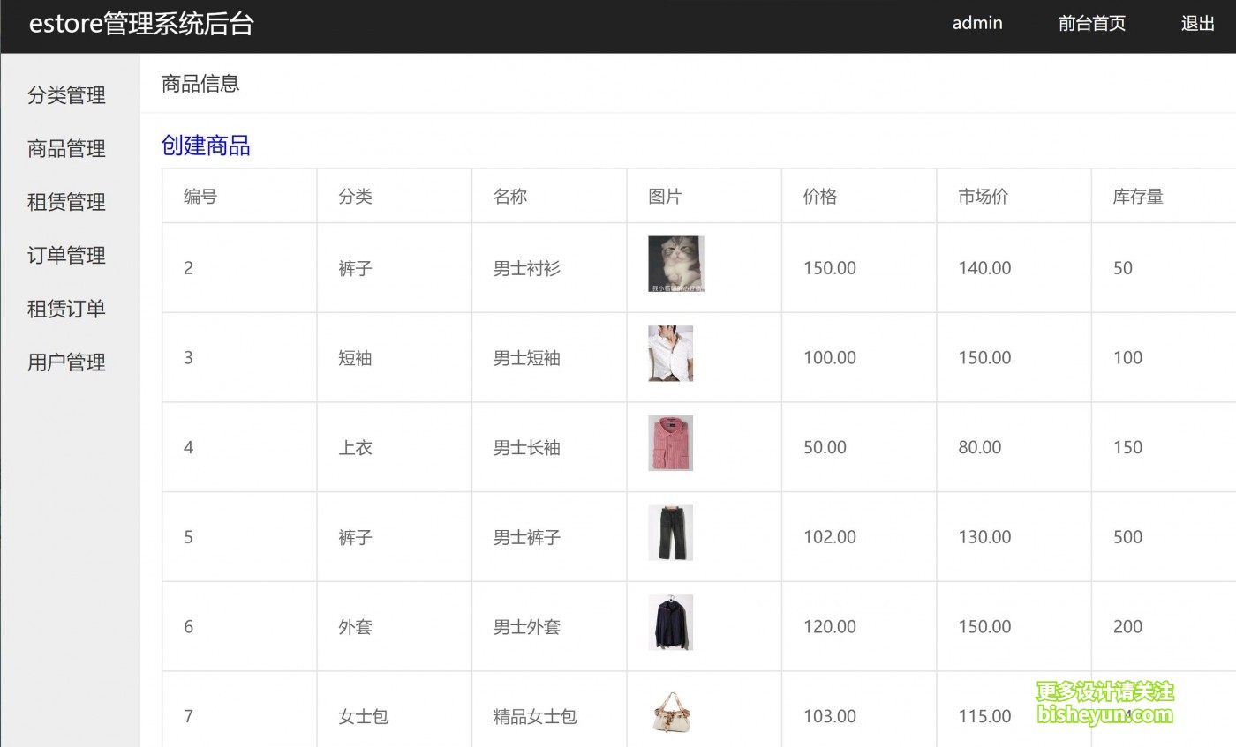Click the product name 男士外套
Screen dimensions: 1236x747
[x=527, y=627]
